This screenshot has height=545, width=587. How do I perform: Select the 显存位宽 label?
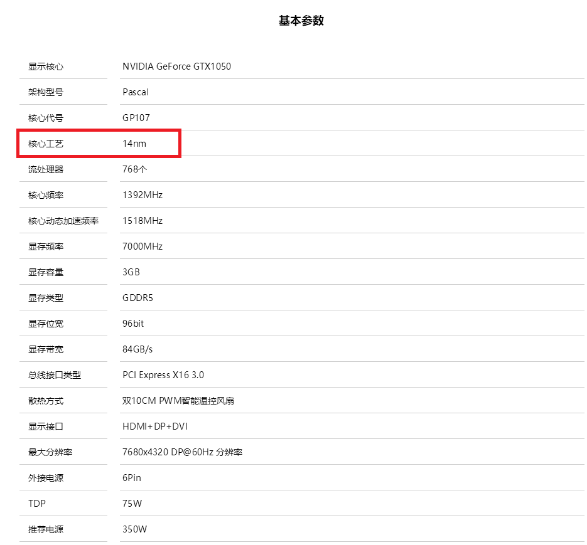(46, 324)
